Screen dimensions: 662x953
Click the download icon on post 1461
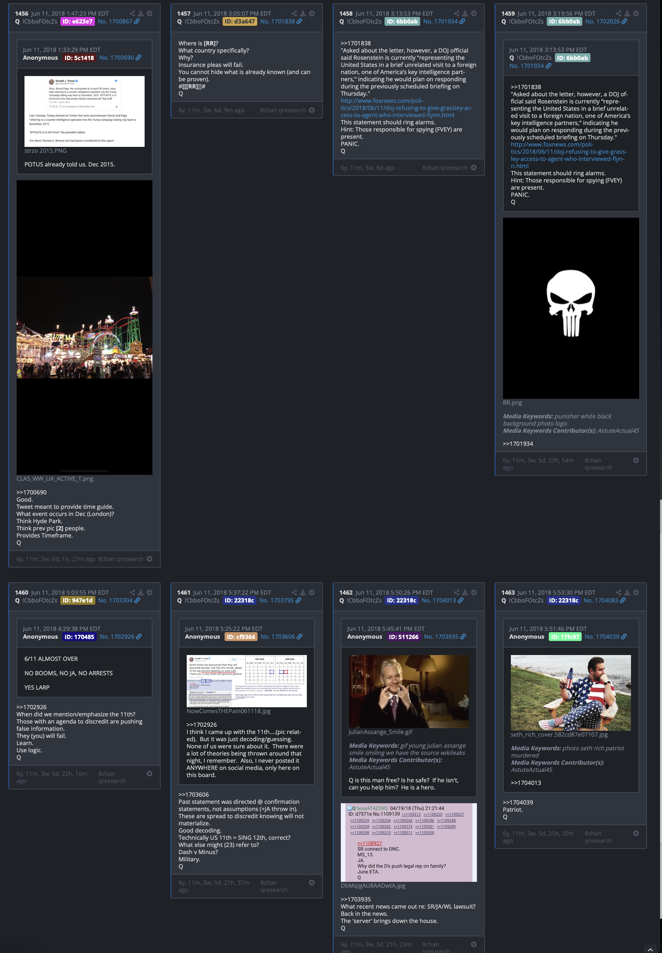pyautogui.click(x=303, y=593)
